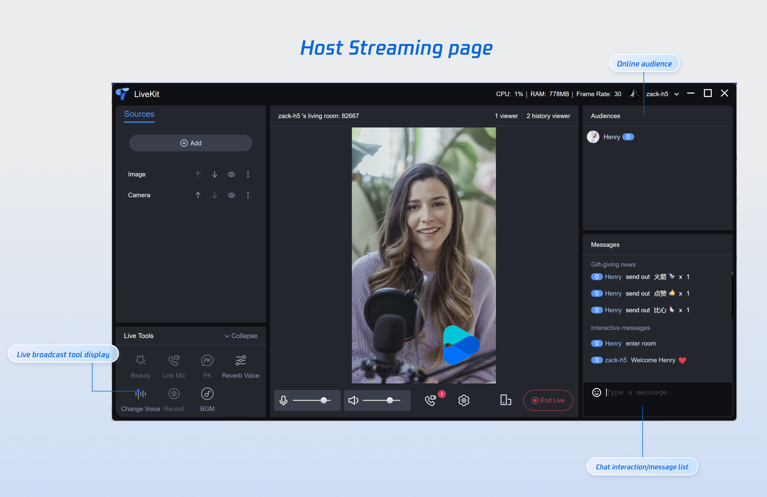Start a PK battle

point(207,360)
